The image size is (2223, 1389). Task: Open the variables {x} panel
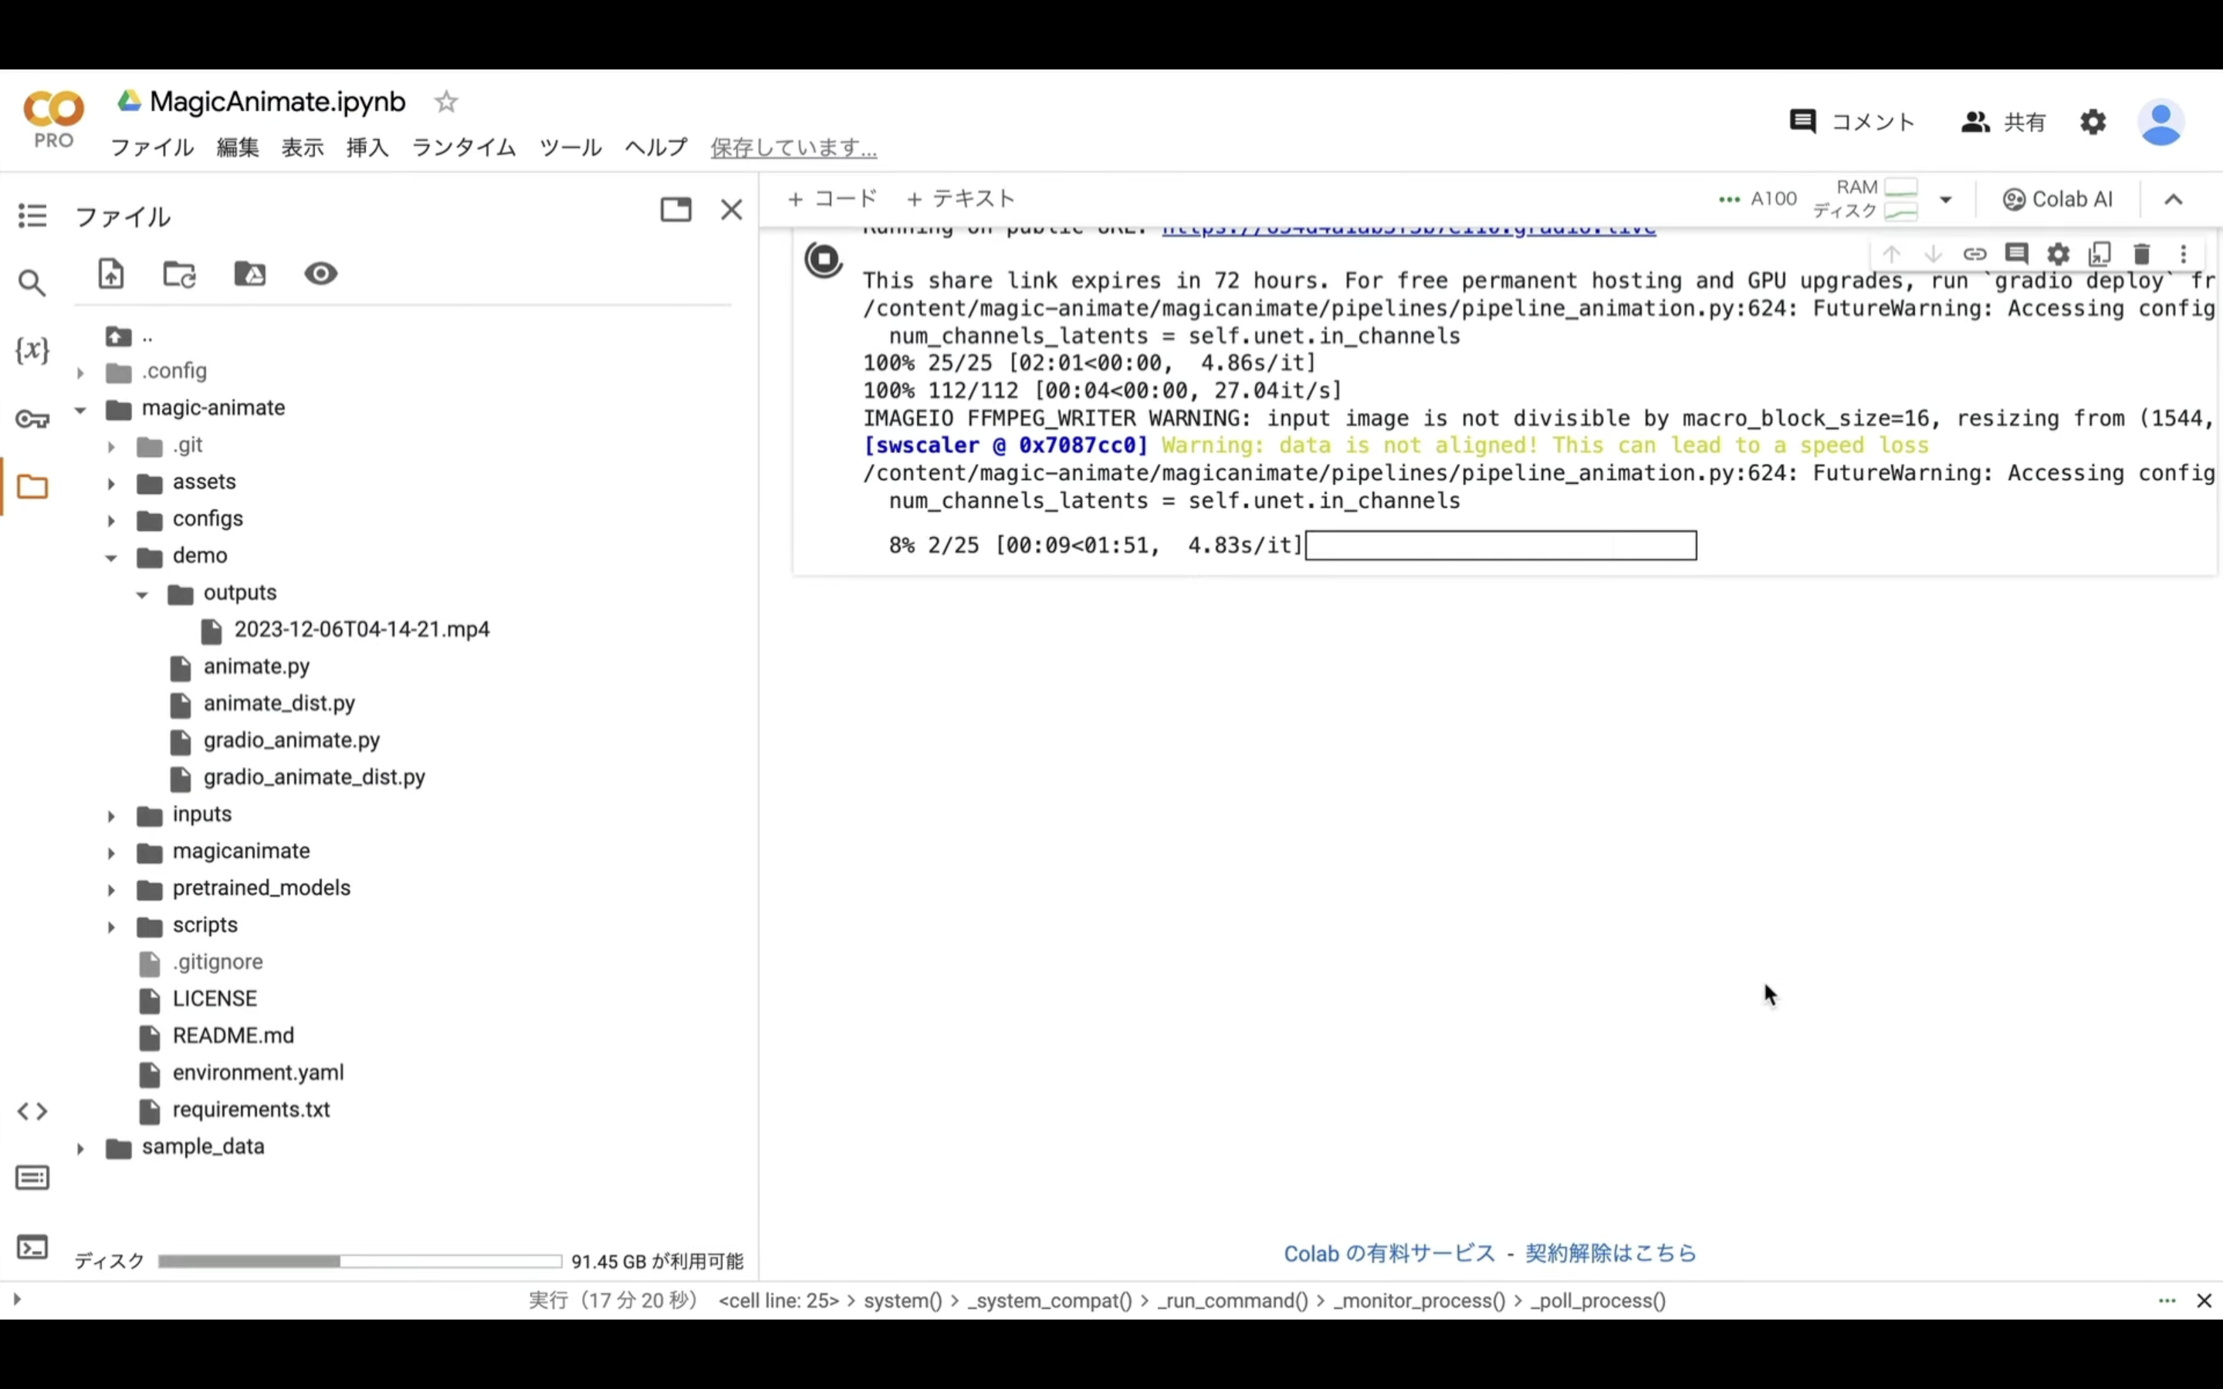[32, 350]
